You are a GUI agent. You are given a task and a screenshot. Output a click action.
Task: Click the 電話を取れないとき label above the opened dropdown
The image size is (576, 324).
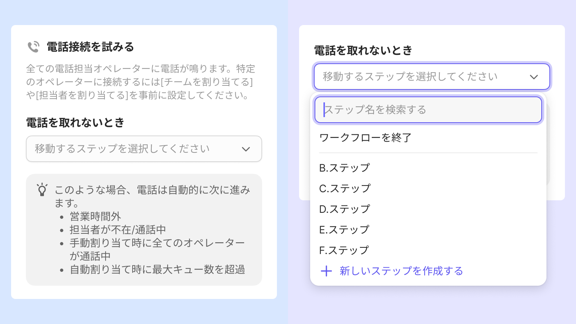pyautogui.click(x=363, y=50)
